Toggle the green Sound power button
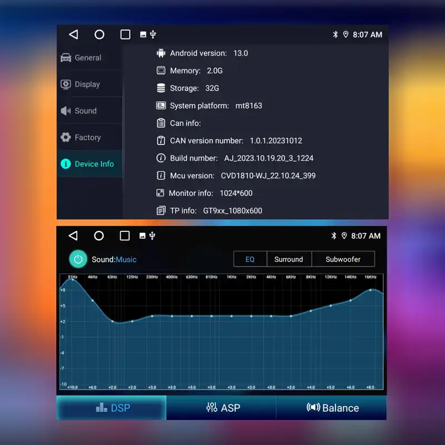Image resolution: width=445 pixels, height=445 pixels. (78, 259)
